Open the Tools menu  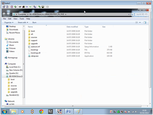click(22, 19)
